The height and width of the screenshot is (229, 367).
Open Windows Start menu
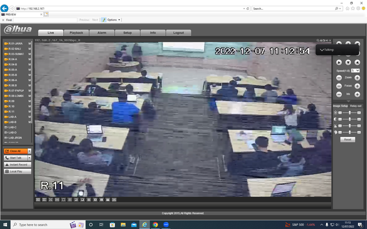[x=5, y=224]
